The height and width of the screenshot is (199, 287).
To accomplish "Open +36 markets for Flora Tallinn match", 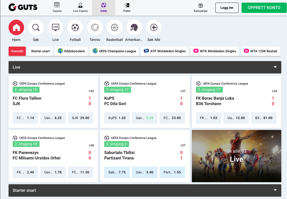I will coord(91,91).
